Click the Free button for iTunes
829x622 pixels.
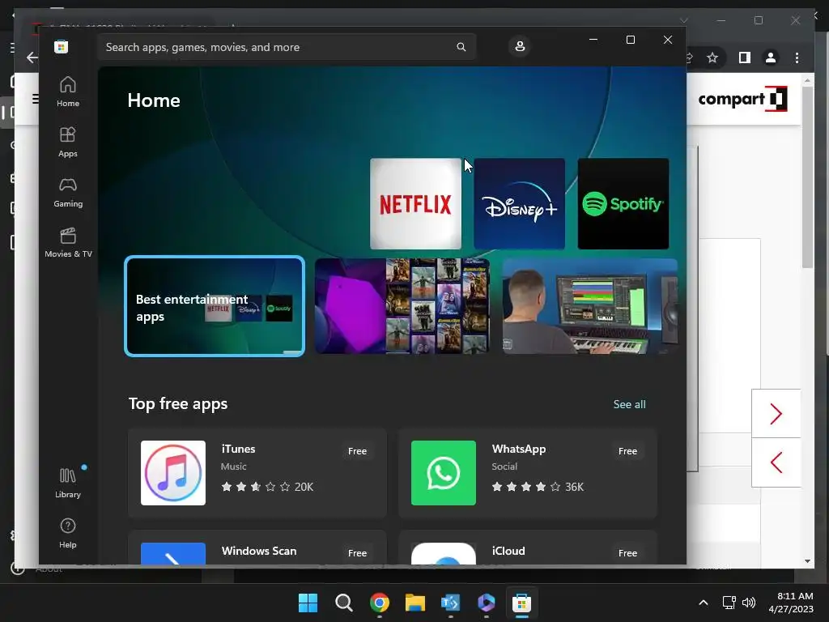tap(357, 451)
